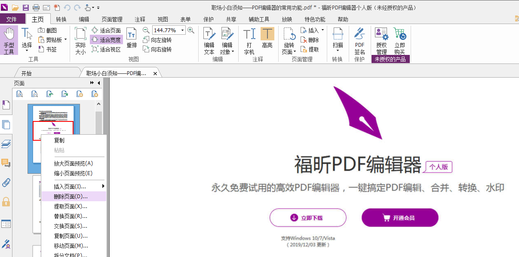
Task: Choose the Snapshot tool (截图)
Action: [x=47, y=30]
